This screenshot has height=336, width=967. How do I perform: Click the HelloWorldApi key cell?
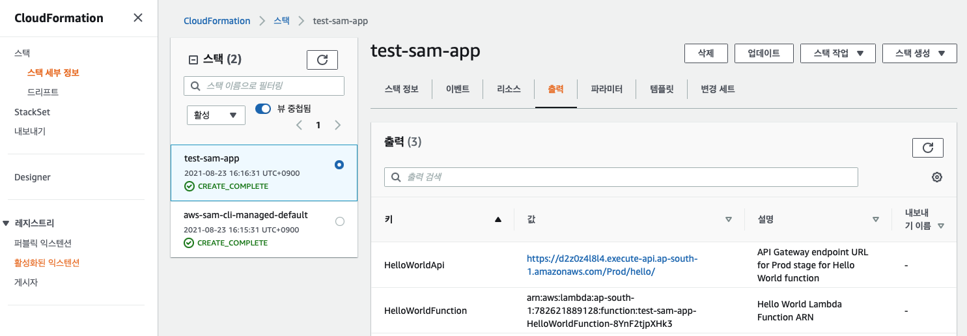(415, 265)
